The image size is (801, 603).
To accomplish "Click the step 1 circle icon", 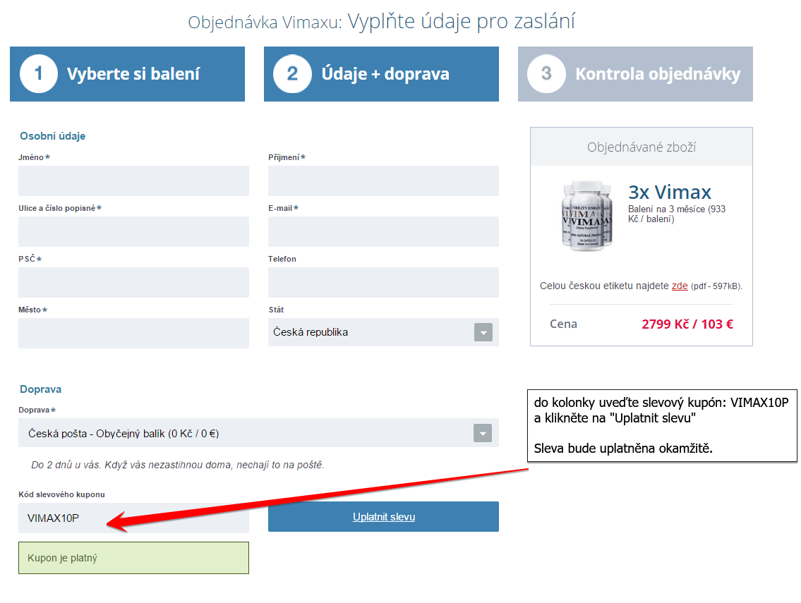I will tap(39, 74).
